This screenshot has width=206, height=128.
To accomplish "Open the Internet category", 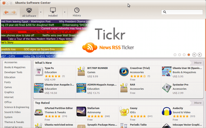I will click(9, 97).
